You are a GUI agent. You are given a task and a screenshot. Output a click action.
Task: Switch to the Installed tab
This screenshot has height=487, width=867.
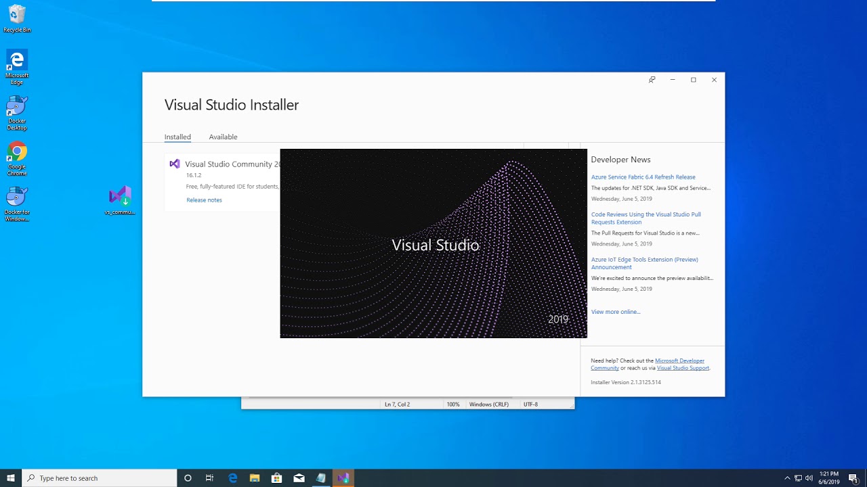pos(177,137)
